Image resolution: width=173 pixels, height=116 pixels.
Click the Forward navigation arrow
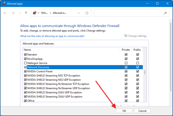click(13, 13)
